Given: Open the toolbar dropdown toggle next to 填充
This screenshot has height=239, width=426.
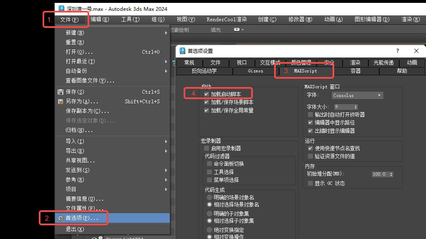Looking at the screenshot, I should 239,30.
